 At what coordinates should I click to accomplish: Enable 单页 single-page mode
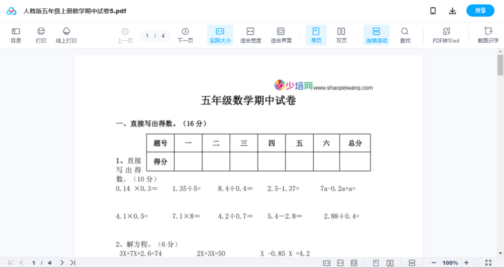pos(316,35)
